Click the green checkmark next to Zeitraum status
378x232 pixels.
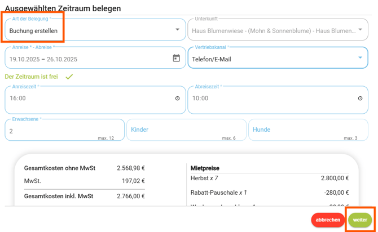tap(69, 77)
